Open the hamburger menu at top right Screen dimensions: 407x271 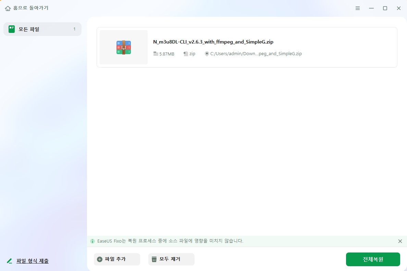point(357,8)
